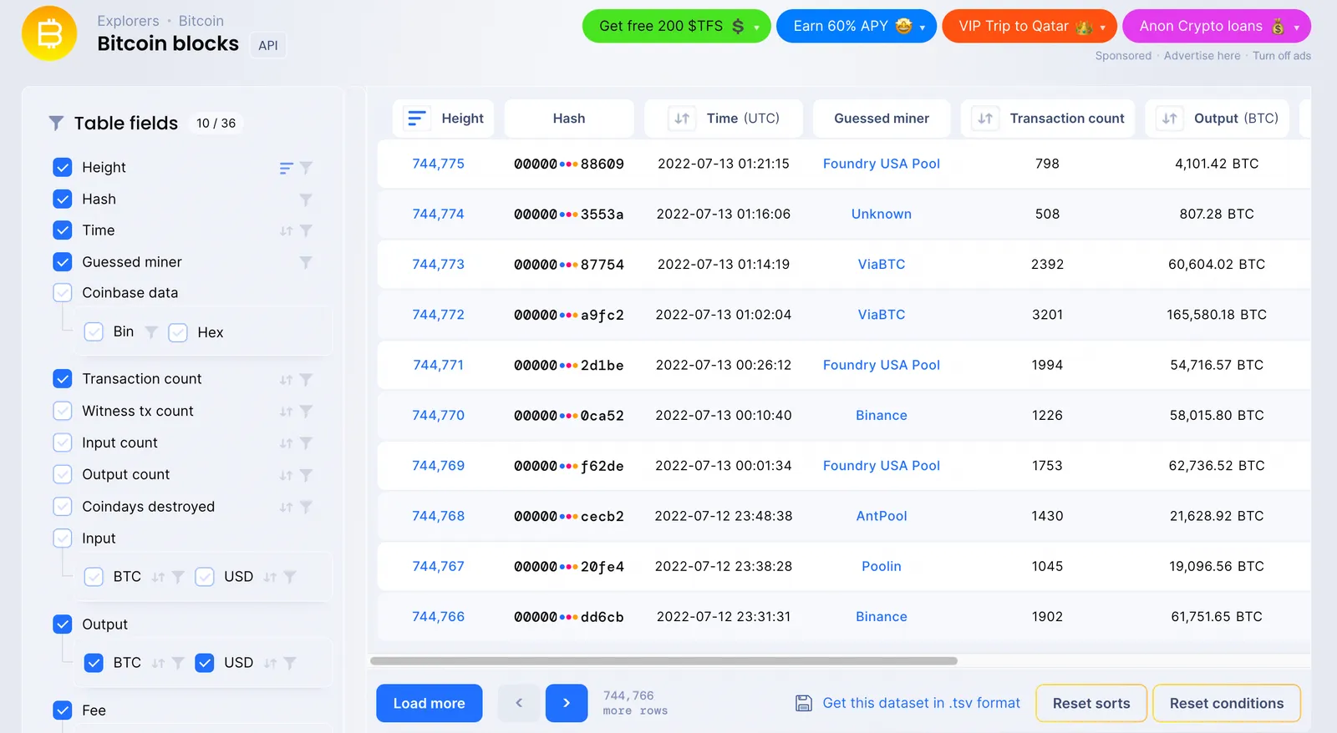Sort table by Transaction count icon
The image size is (1337, 733).
pyautogui.click(x=985, y=119)
